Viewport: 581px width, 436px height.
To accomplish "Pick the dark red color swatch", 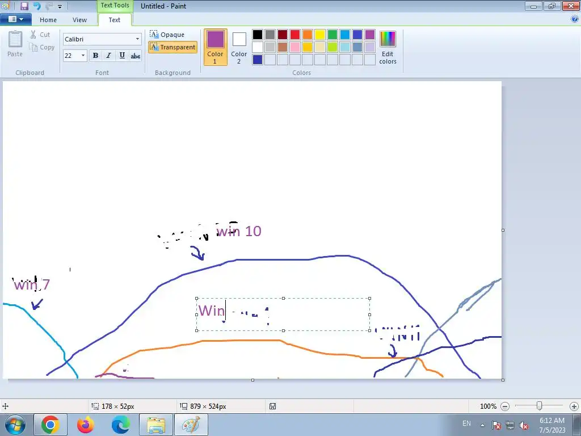I will pyautogui.click(x=283, y=35).
